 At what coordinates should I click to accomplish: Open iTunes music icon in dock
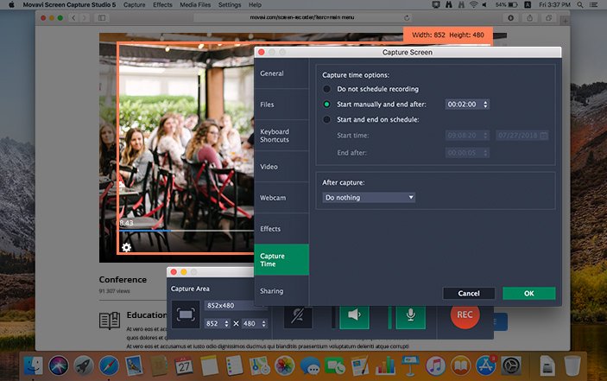[435, 365]
